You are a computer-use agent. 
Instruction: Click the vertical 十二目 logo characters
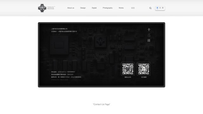(149, 35)
